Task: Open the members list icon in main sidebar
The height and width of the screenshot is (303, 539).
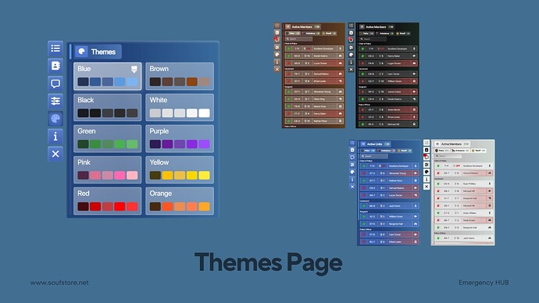Action: coord(55,48)
